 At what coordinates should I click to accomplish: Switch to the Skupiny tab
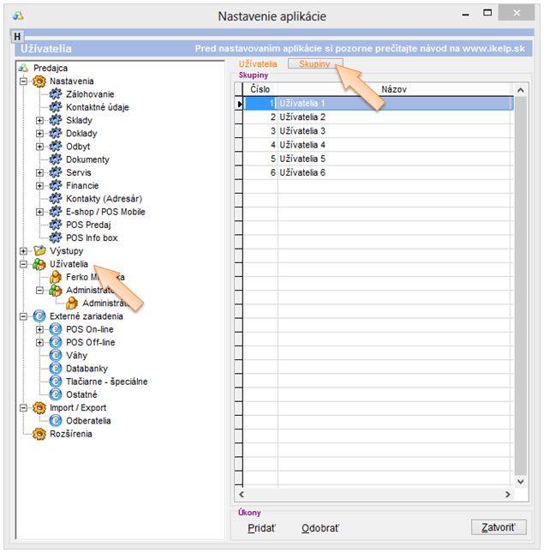(x=314, y=64)
